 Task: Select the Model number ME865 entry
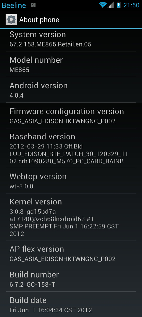tap(71, 64)
